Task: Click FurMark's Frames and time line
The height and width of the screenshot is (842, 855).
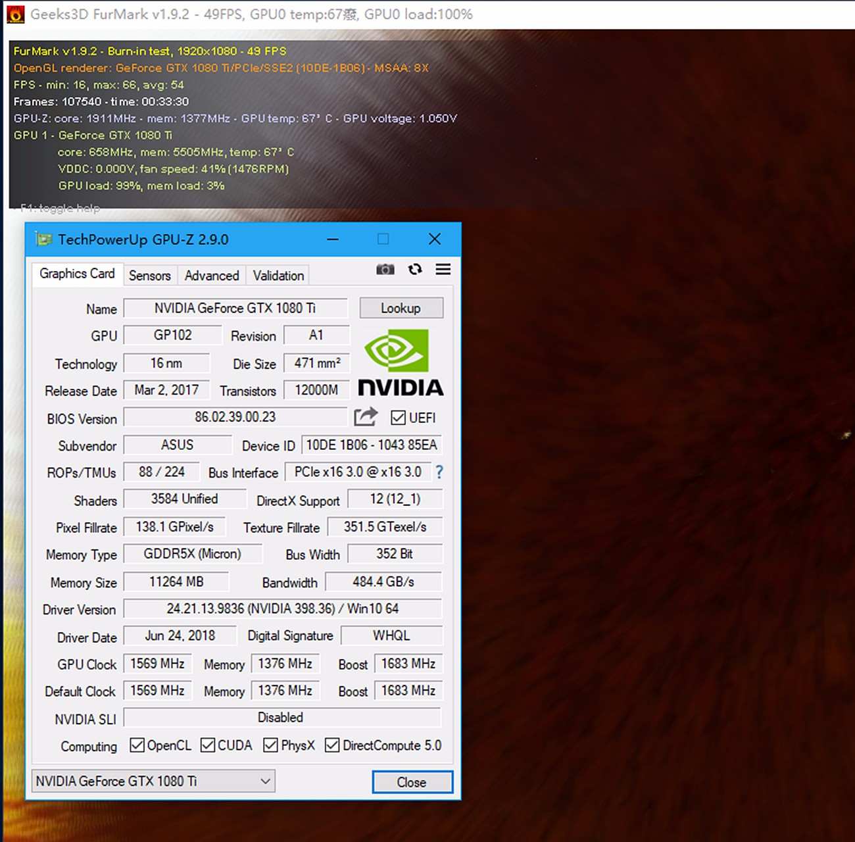Action: (x=101, y=101)
